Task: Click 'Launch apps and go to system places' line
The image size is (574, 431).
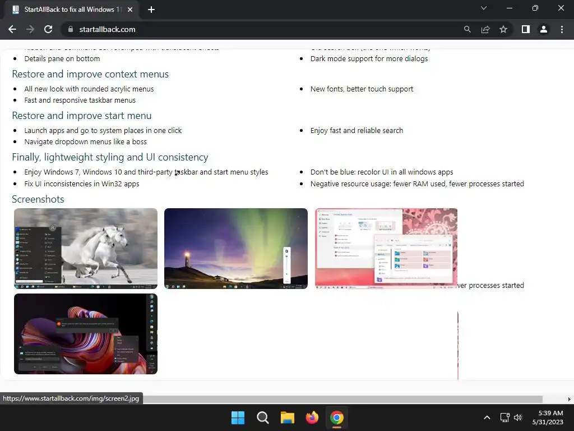Action: [x=103, y=130]
